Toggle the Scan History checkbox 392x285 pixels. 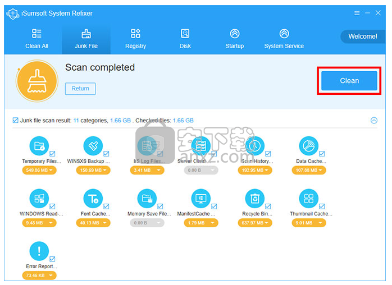pos(268,154)
